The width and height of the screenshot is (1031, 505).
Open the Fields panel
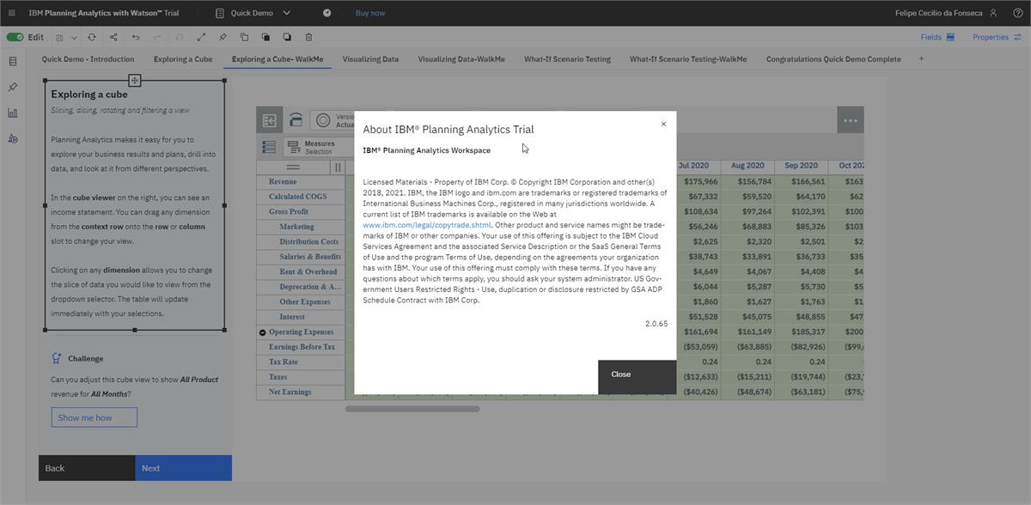click(x=937, y=37)
